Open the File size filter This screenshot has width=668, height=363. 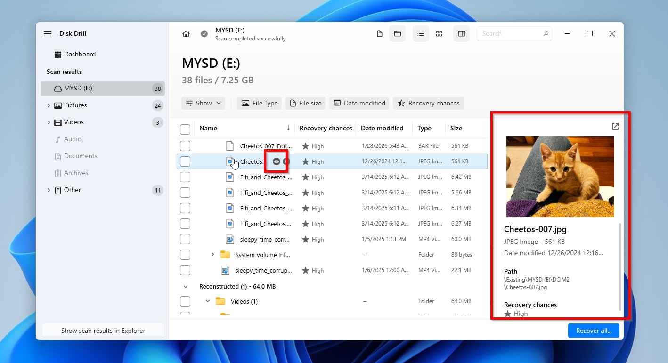pos(305,103)
